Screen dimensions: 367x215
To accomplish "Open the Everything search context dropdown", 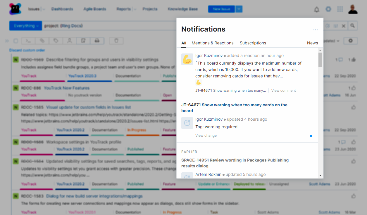I will [25, 26].
